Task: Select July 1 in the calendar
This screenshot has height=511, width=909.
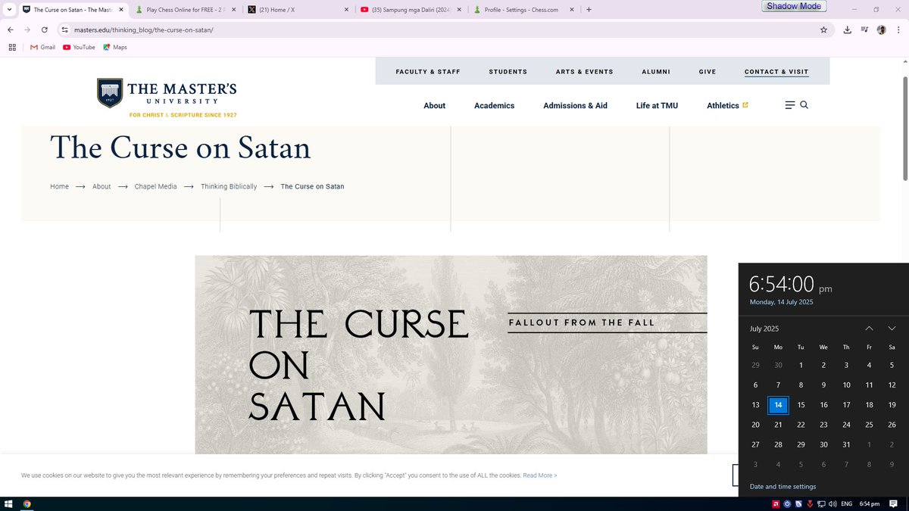Action: click(x=801, y=365)
